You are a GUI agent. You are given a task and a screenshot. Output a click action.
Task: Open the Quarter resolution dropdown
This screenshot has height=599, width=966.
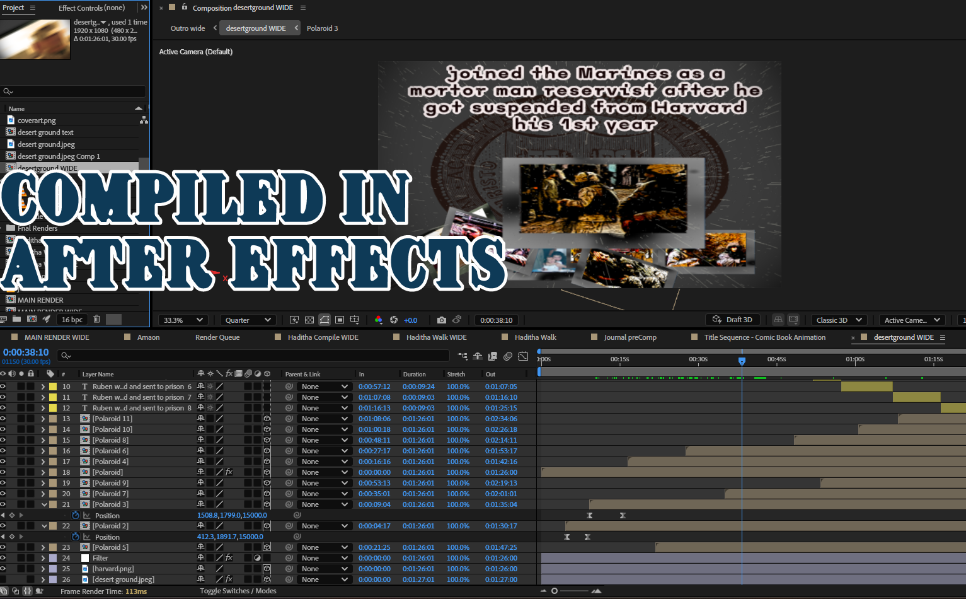click(248, 320)
